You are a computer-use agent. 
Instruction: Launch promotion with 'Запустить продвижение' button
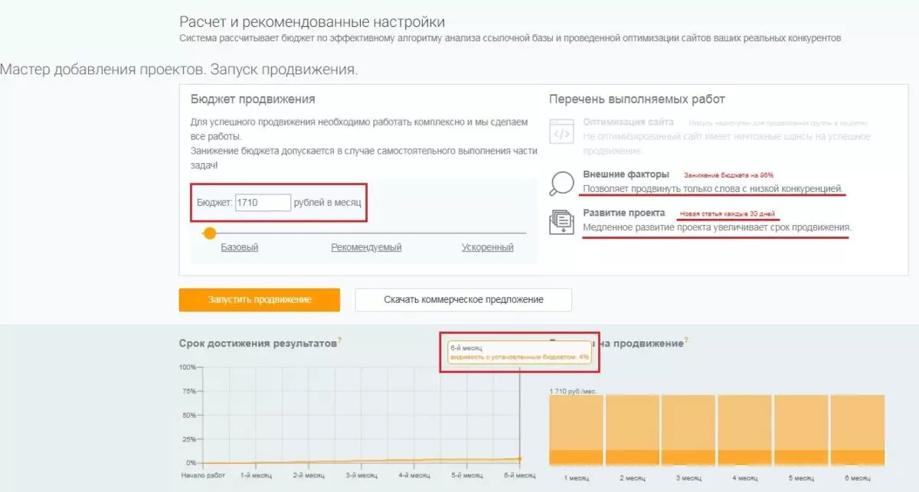[260, 300]
